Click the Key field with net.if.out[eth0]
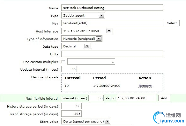Viewport: 186px width, 126px height. [x=112, y=23]
